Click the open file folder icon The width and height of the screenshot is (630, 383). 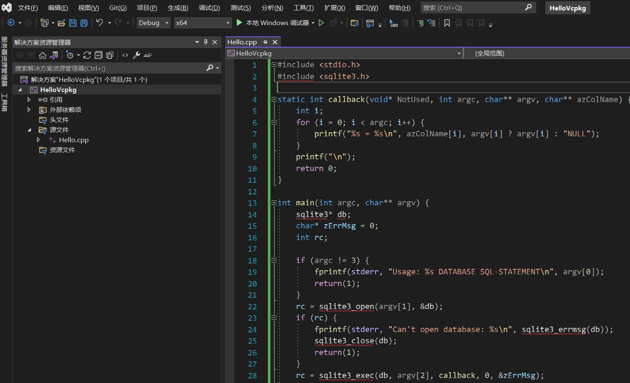pyautogui.click(x=62, y=23)
